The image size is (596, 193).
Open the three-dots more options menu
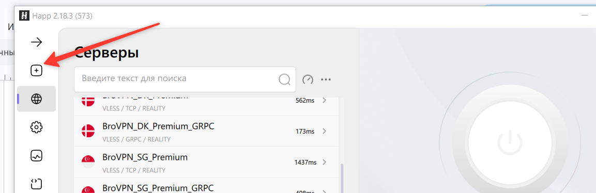326,79
